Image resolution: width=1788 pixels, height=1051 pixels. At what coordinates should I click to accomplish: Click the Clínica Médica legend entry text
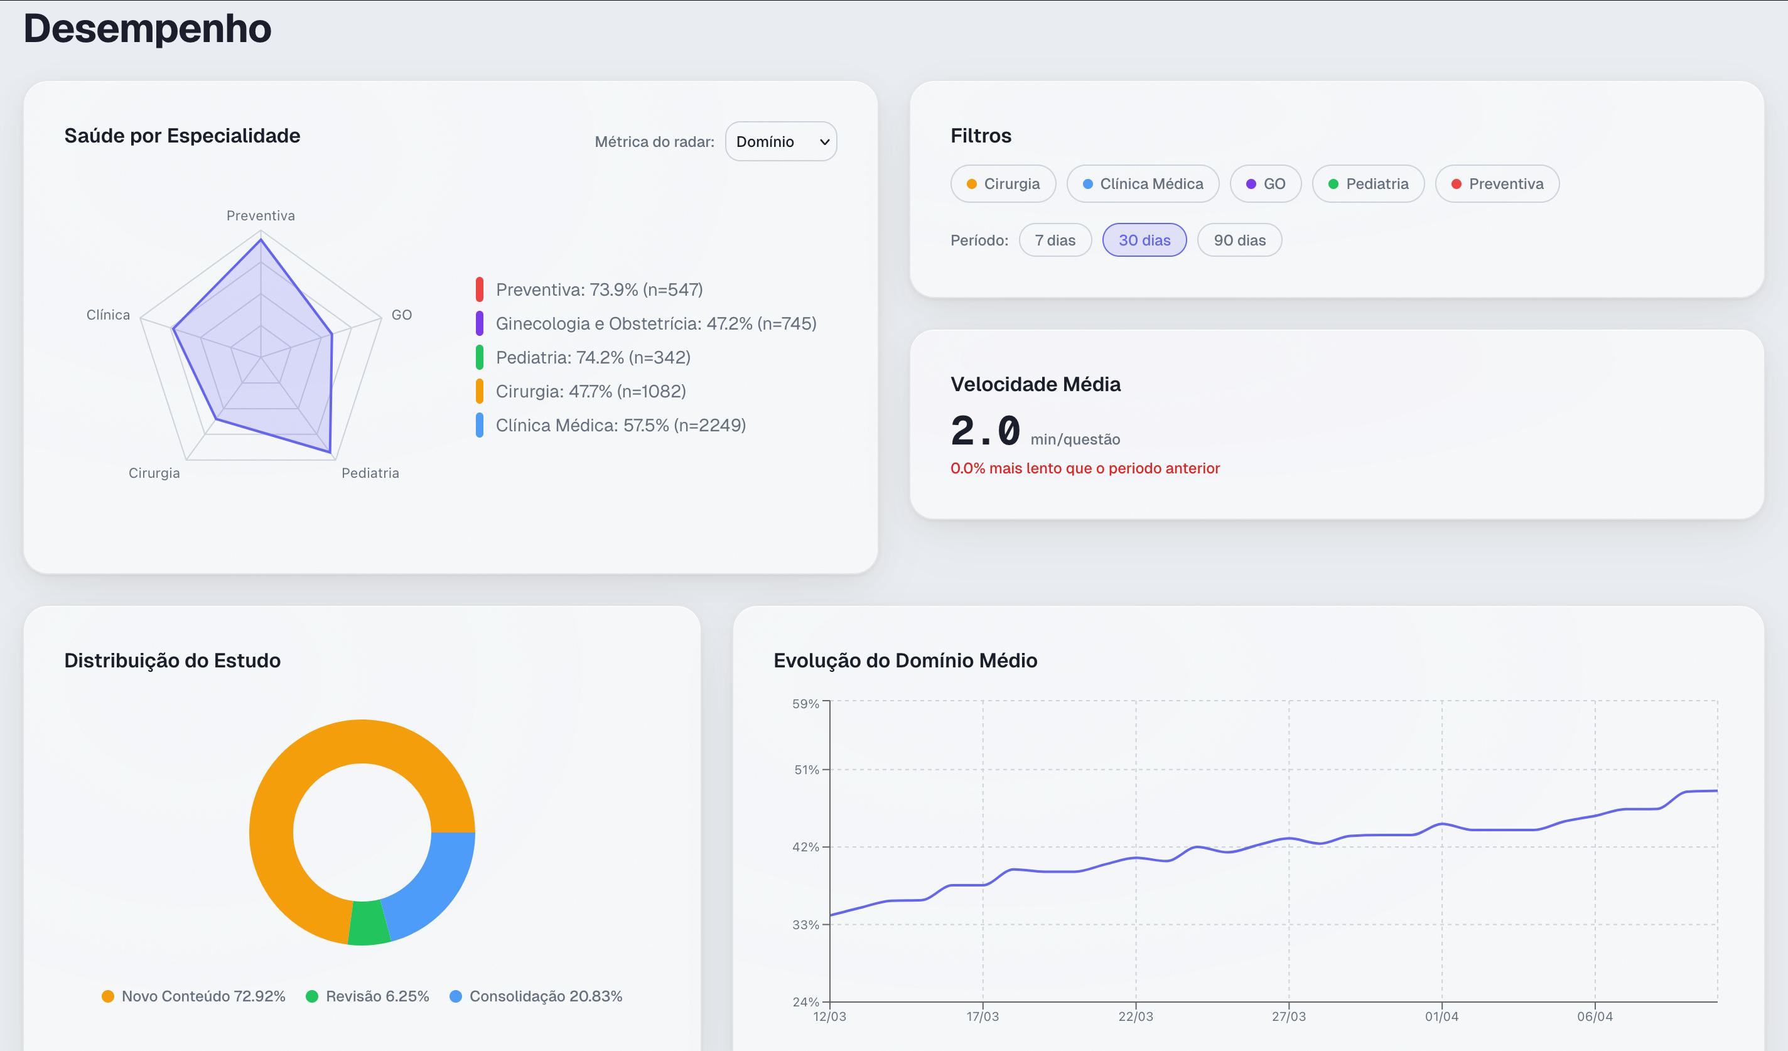[620, 425]
